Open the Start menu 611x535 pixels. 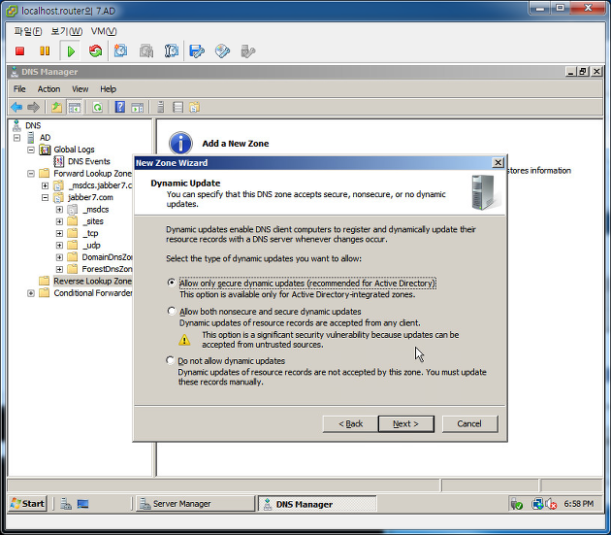point(28,504)
